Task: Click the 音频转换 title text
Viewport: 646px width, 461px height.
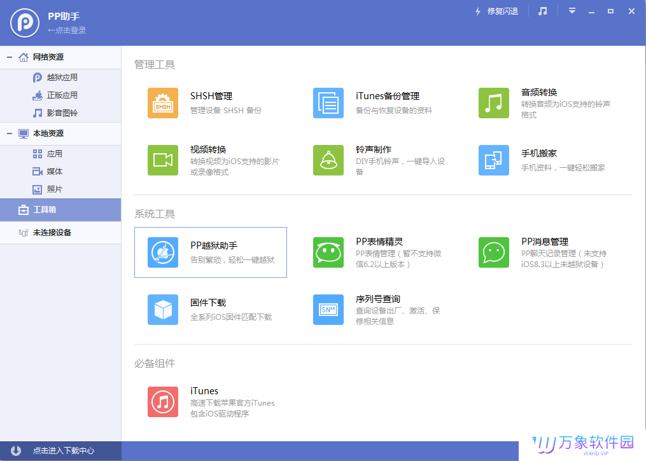Action: coord(539,92)
